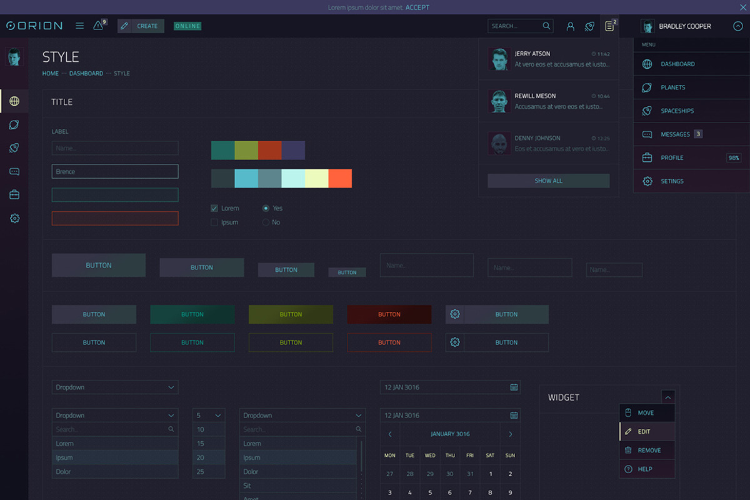
Task: Select the orange color swatch
Action: [x=341, y=178]
